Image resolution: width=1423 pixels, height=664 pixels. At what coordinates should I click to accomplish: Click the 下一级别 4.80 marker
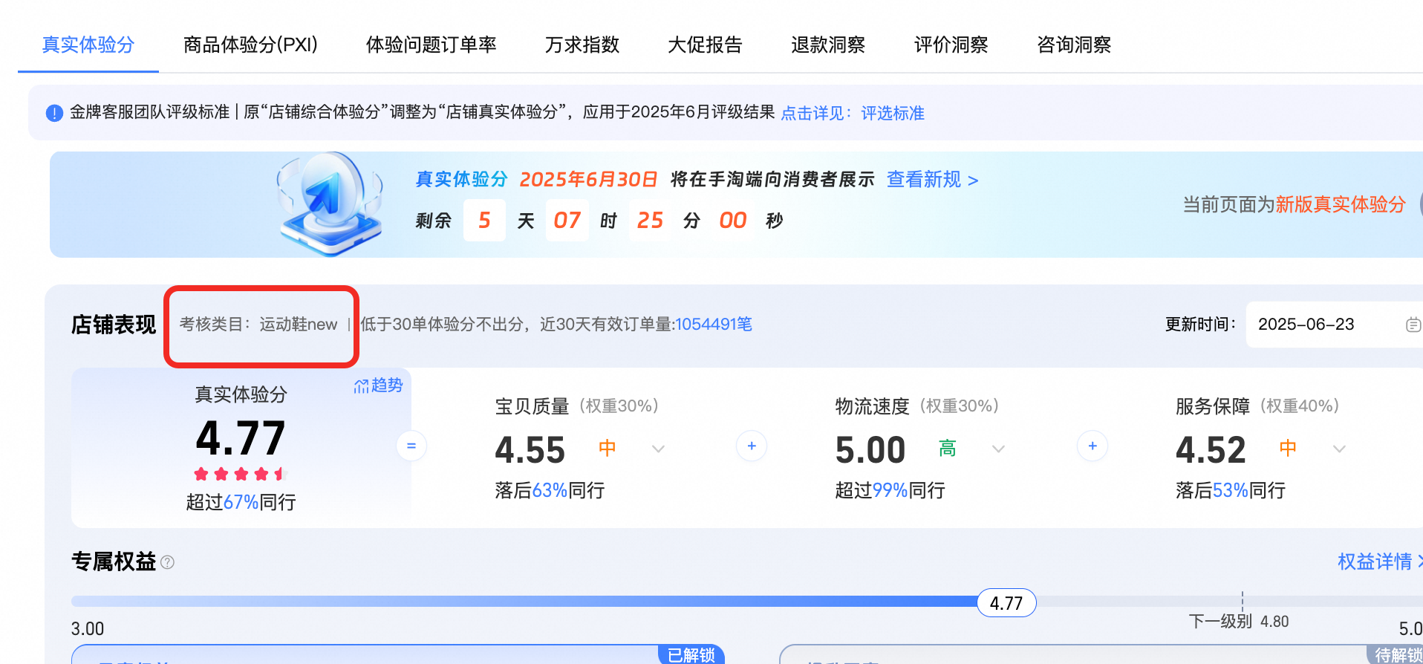(1239, 622)
